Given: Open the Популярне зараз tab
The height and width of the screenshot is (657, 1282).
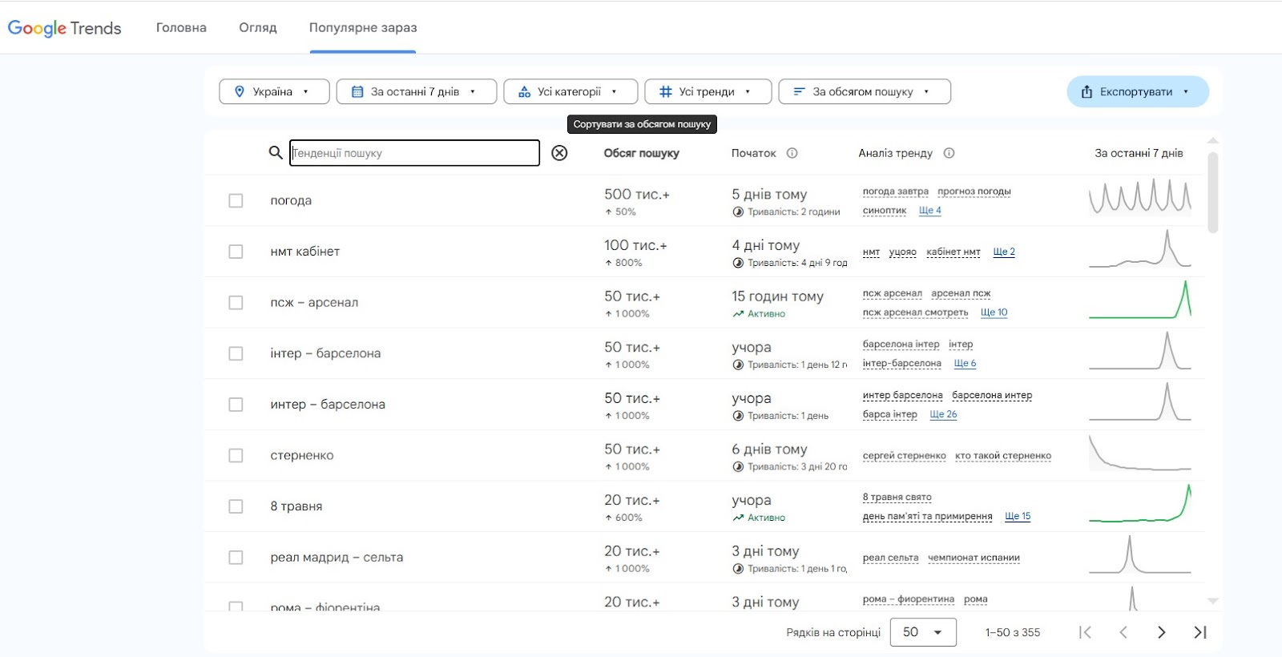Looking at the screenshot, I should click(x=363, y=27).
